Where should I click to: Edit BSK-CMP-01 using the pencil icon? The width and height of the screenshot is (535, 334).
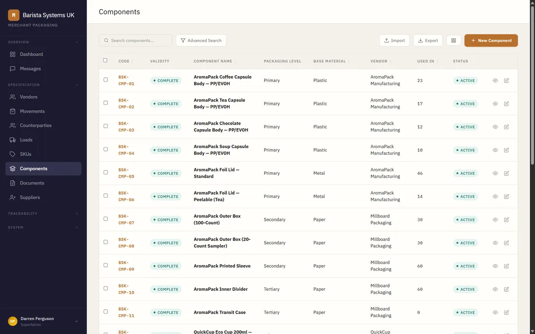(x=506, y=81)
